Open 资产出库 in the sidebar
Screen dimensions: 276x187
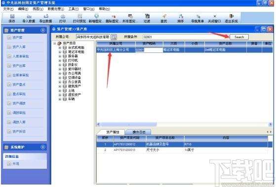point(16,66)
